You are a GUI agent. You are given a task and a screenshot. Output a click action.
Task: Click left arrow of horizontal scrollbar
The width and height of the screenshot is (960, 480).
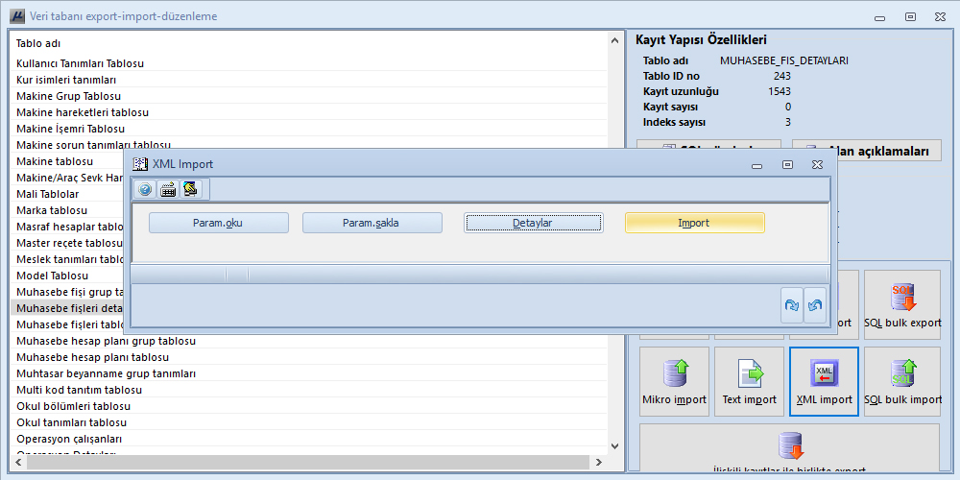16,463
